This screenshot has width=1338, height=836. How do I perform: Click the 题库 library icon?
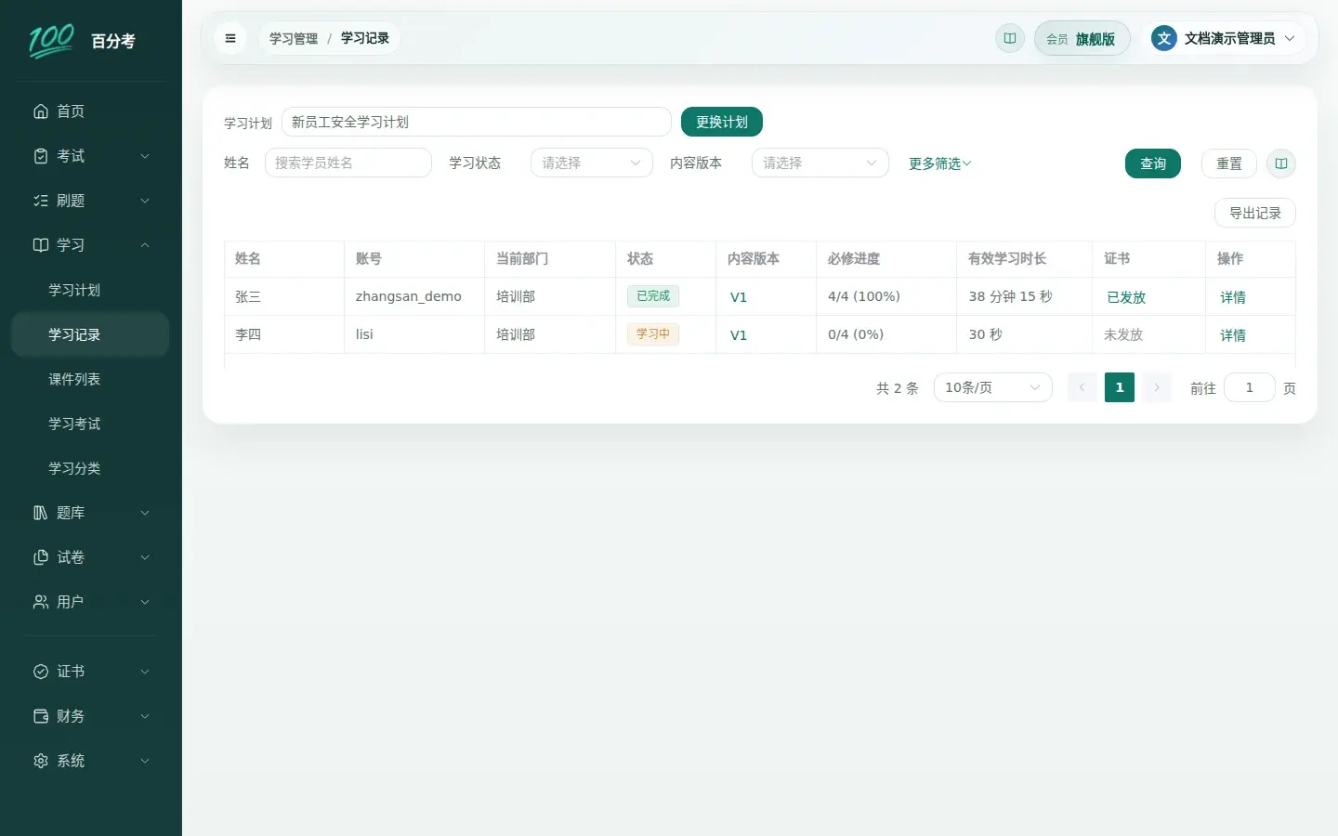pos(41,513)
